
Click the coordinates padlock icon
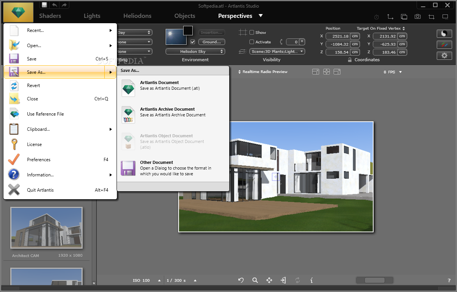(x=350, y=60)
